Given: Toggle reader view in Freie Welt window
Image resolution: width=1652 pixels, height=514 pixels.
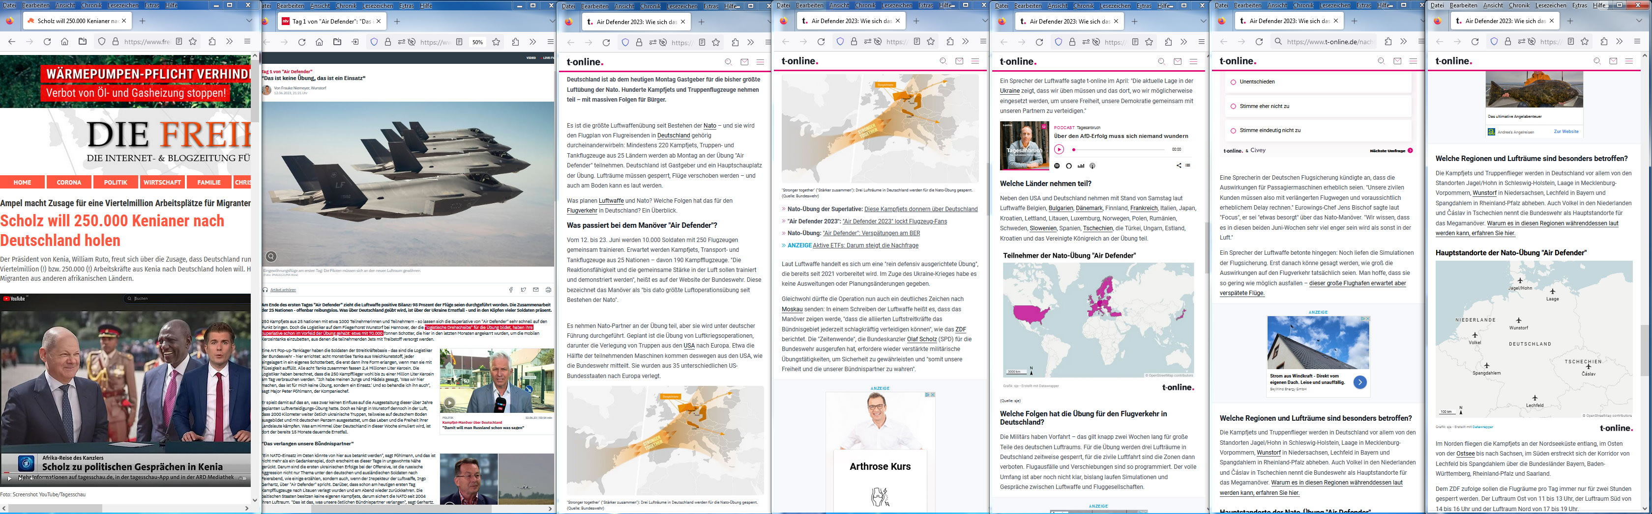Looking at the screenshot, I should click(179, 42).
